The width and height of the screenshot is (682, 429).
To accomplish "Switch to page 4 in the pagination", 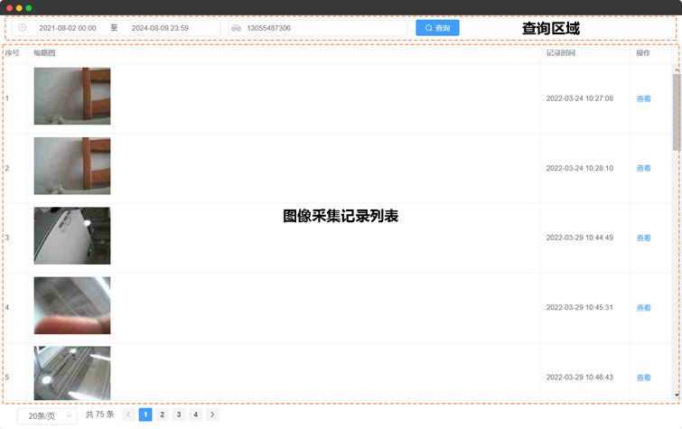I will (x=195, y=415).
